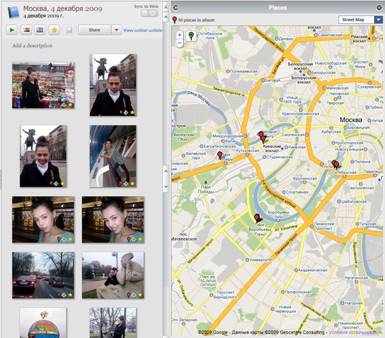Click the Add a description field
Image resolution: width=385 pixels, height=338 pixels.
(x=32, y=46)
